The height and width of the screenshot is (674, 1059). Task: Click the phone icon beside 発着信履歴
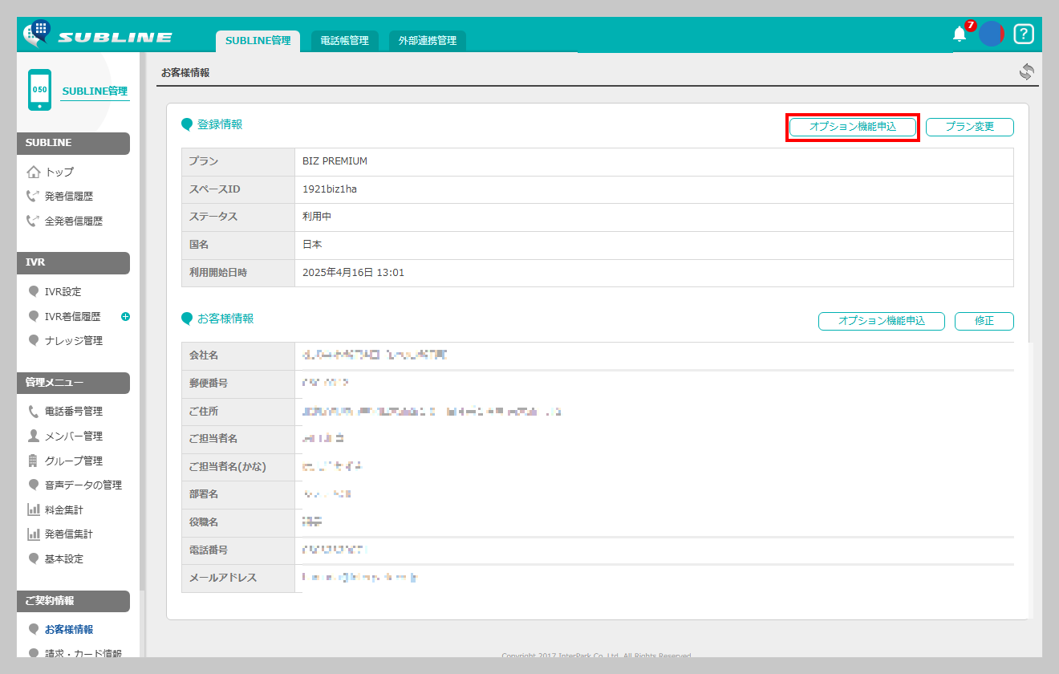point(33,196)
